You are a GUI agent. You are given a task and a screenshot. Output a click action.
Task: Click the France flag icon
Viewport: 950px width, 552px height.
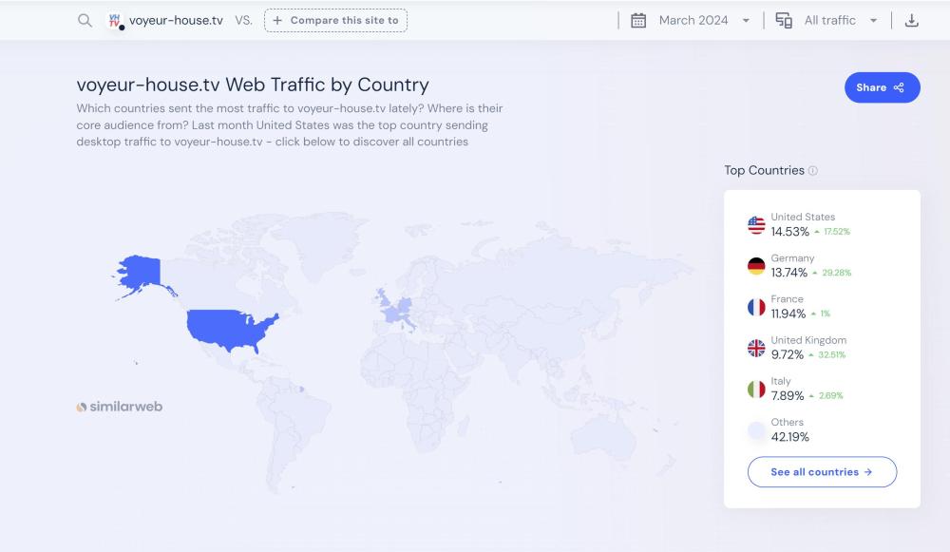(x=756, y=307)
